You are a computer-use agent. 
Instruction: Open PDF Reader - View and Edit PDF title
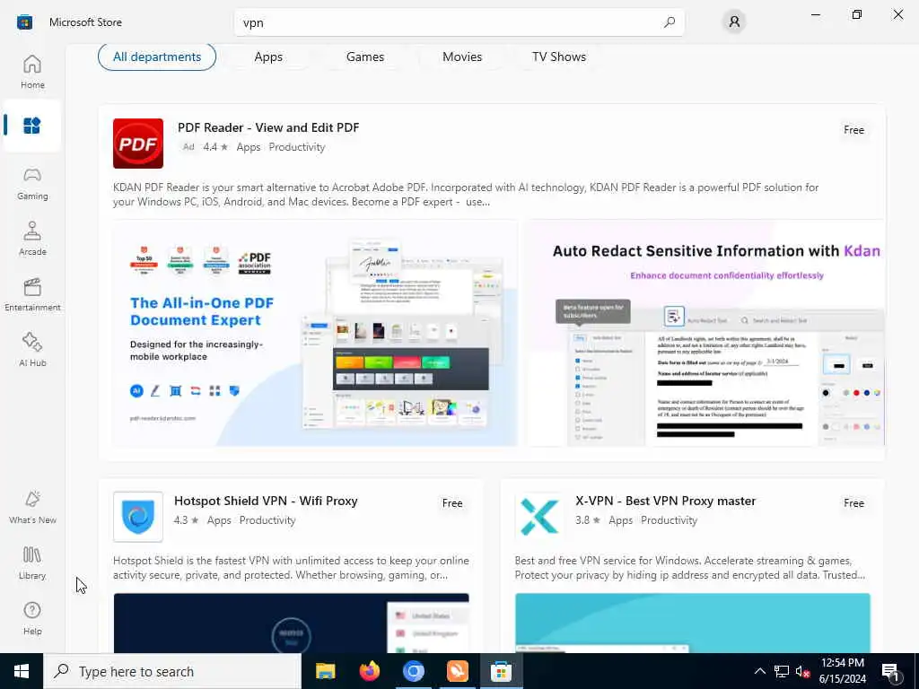coord(268,127)
